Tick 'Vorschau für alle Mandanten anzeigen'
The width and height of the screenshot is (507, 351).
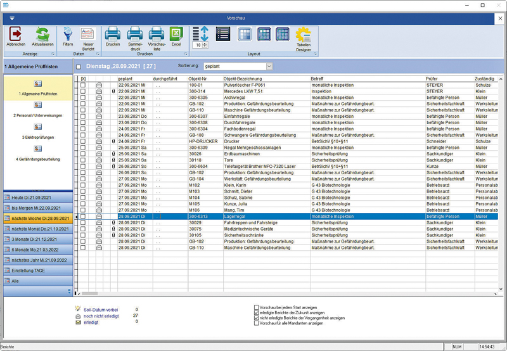[256, 323]
